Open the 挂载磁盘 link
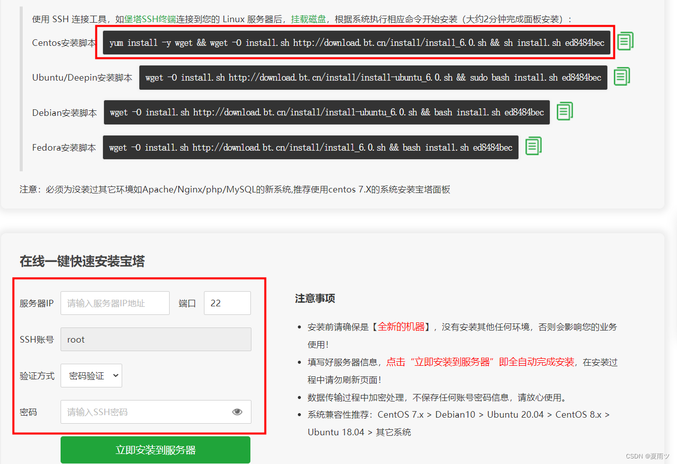 pyautogui.click(x=308, y=19)
